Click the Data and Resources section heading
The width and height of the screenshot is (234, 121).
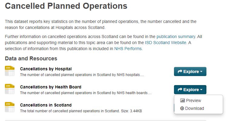[x=31, y=59]
